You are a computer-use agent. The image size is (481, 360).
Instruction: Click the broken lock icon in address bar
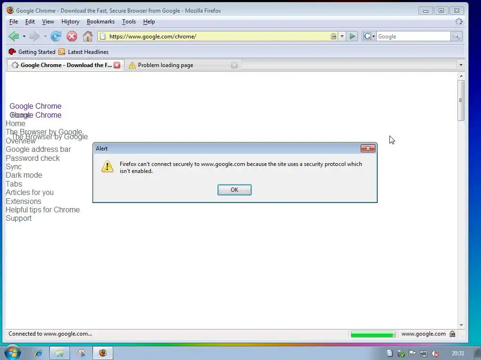(x=334, y=37)
